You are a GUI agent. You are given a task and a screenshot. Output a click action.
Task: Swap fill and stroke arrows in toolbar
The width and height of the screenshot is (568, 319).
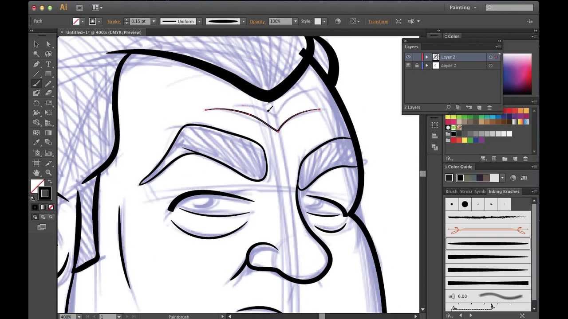coord(50,182)
